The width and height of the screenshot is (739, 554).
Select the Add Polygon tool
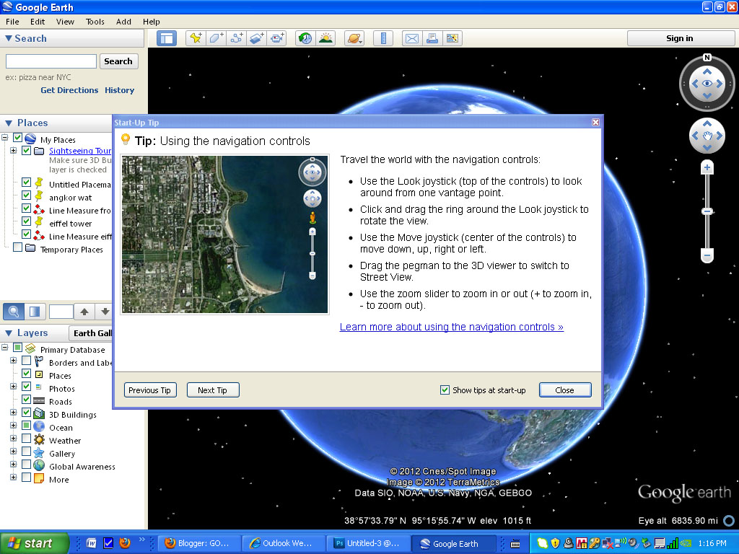(216, 38)
